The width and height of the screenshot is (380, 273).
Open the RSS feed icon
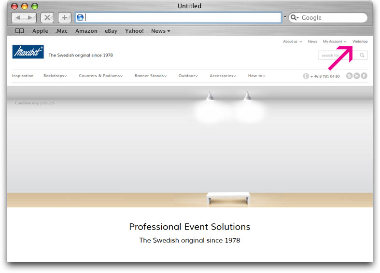(349, 76)
